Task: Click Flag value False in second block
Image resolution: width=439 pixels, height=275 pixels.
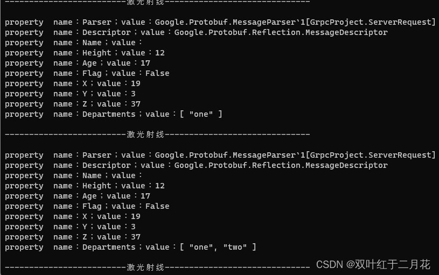Action: (157, 206)
